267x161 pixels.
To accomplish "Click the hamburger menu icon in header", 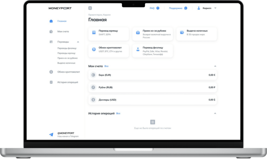I will pos(90,8).
